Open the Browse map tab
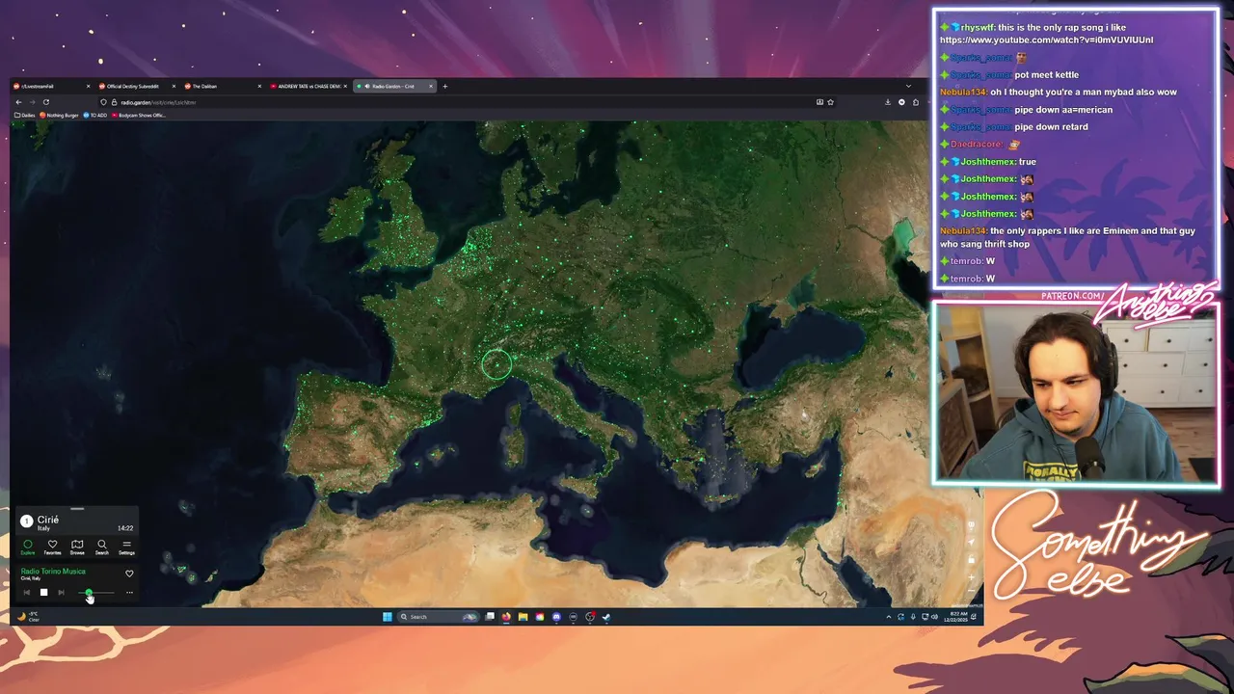This screenshot has height=694, width=1234. [77, 547]
